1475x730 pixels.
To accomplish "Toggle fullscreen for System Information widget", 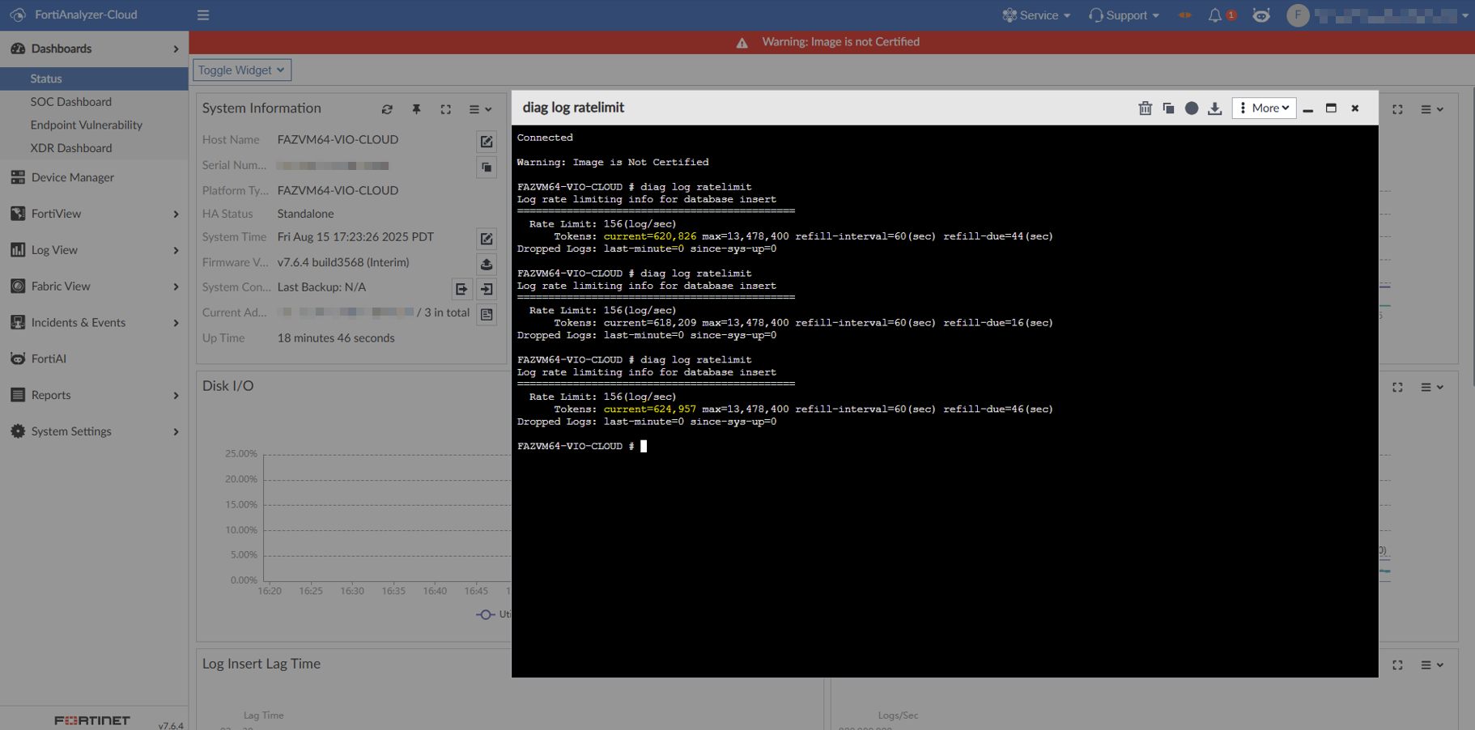I will [x=445, y=109].
